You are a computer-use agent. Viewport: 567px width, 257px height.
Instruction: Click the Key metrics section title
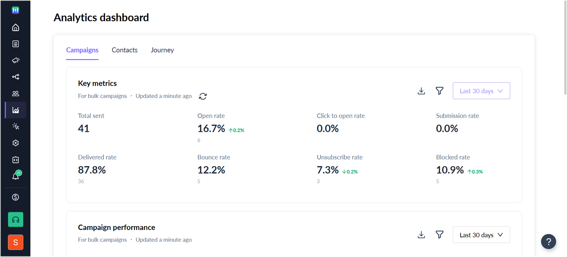(97, 83)
